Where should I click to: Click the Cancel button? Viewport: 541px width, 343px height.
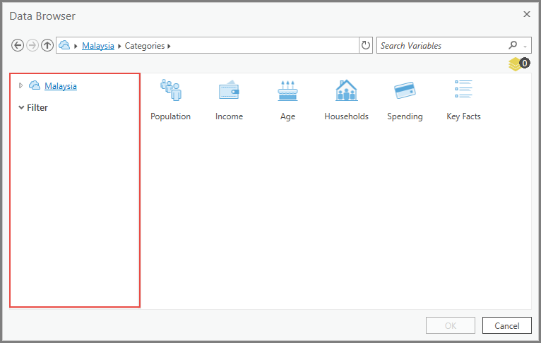click(507, 325)
